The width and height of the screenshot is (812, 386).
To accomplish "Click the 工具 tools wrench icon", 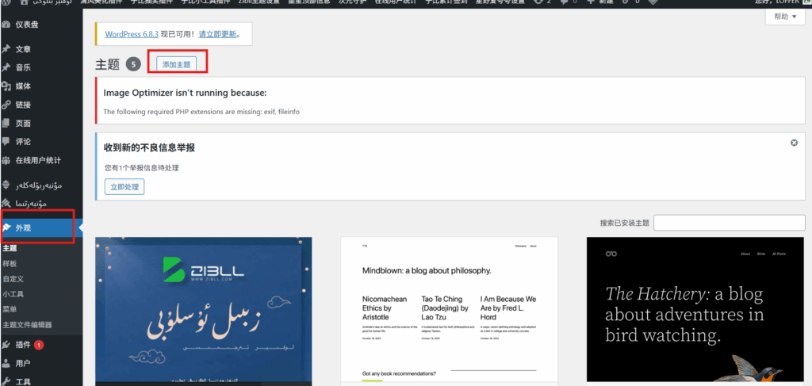I will click(x=6, y=381).
